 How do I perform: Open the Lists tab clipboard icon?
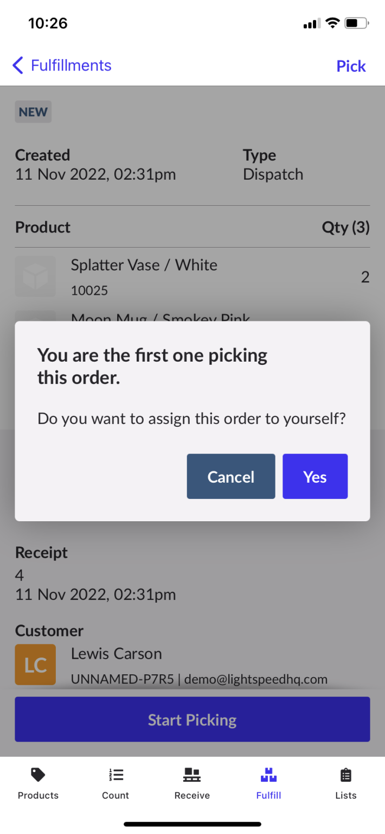pyautogui.click(x=345, y=775)
